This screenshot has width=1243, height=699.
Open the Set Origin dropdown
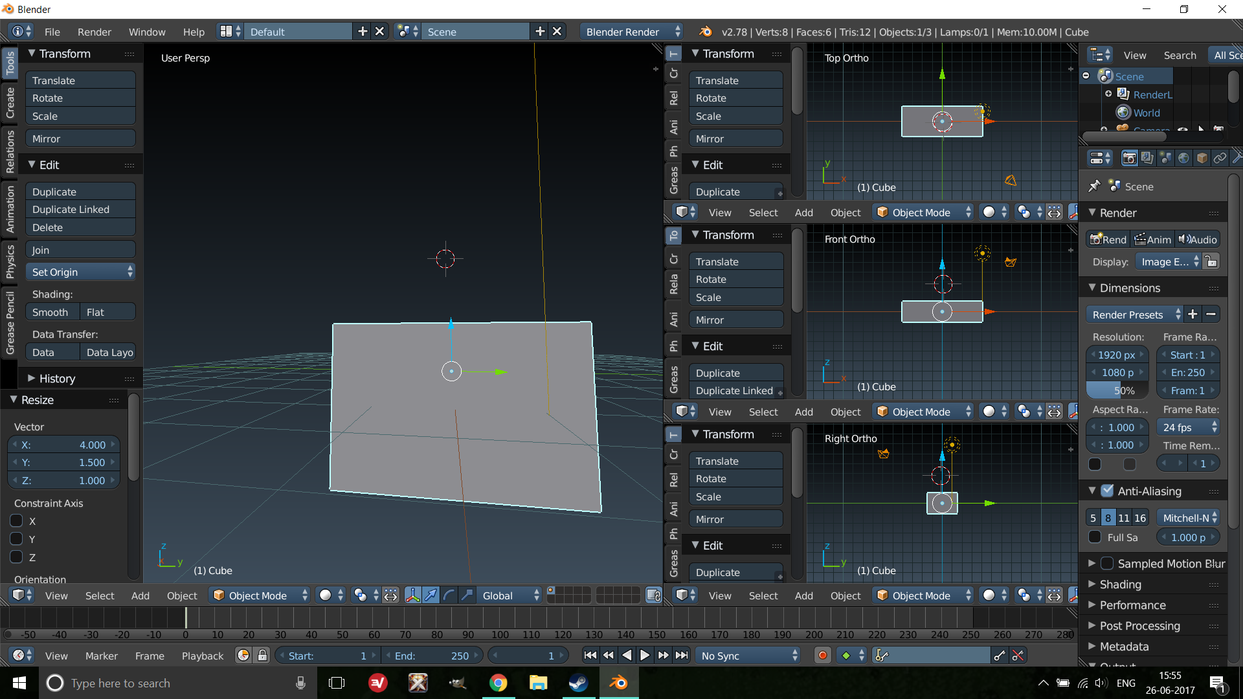coord(80,272)
